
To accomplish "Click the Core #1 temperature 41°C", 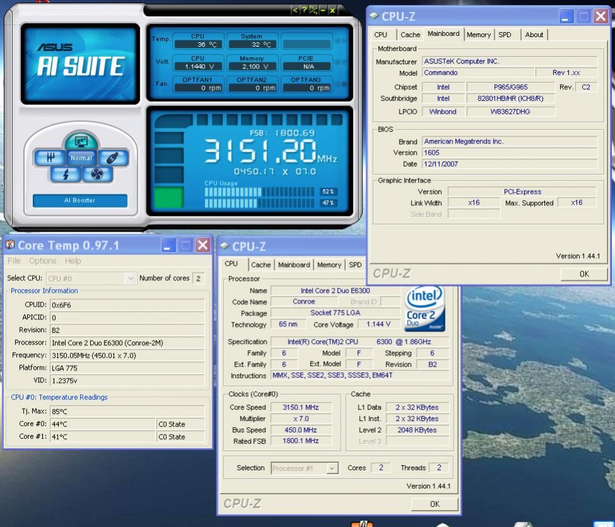I will 103,437.
